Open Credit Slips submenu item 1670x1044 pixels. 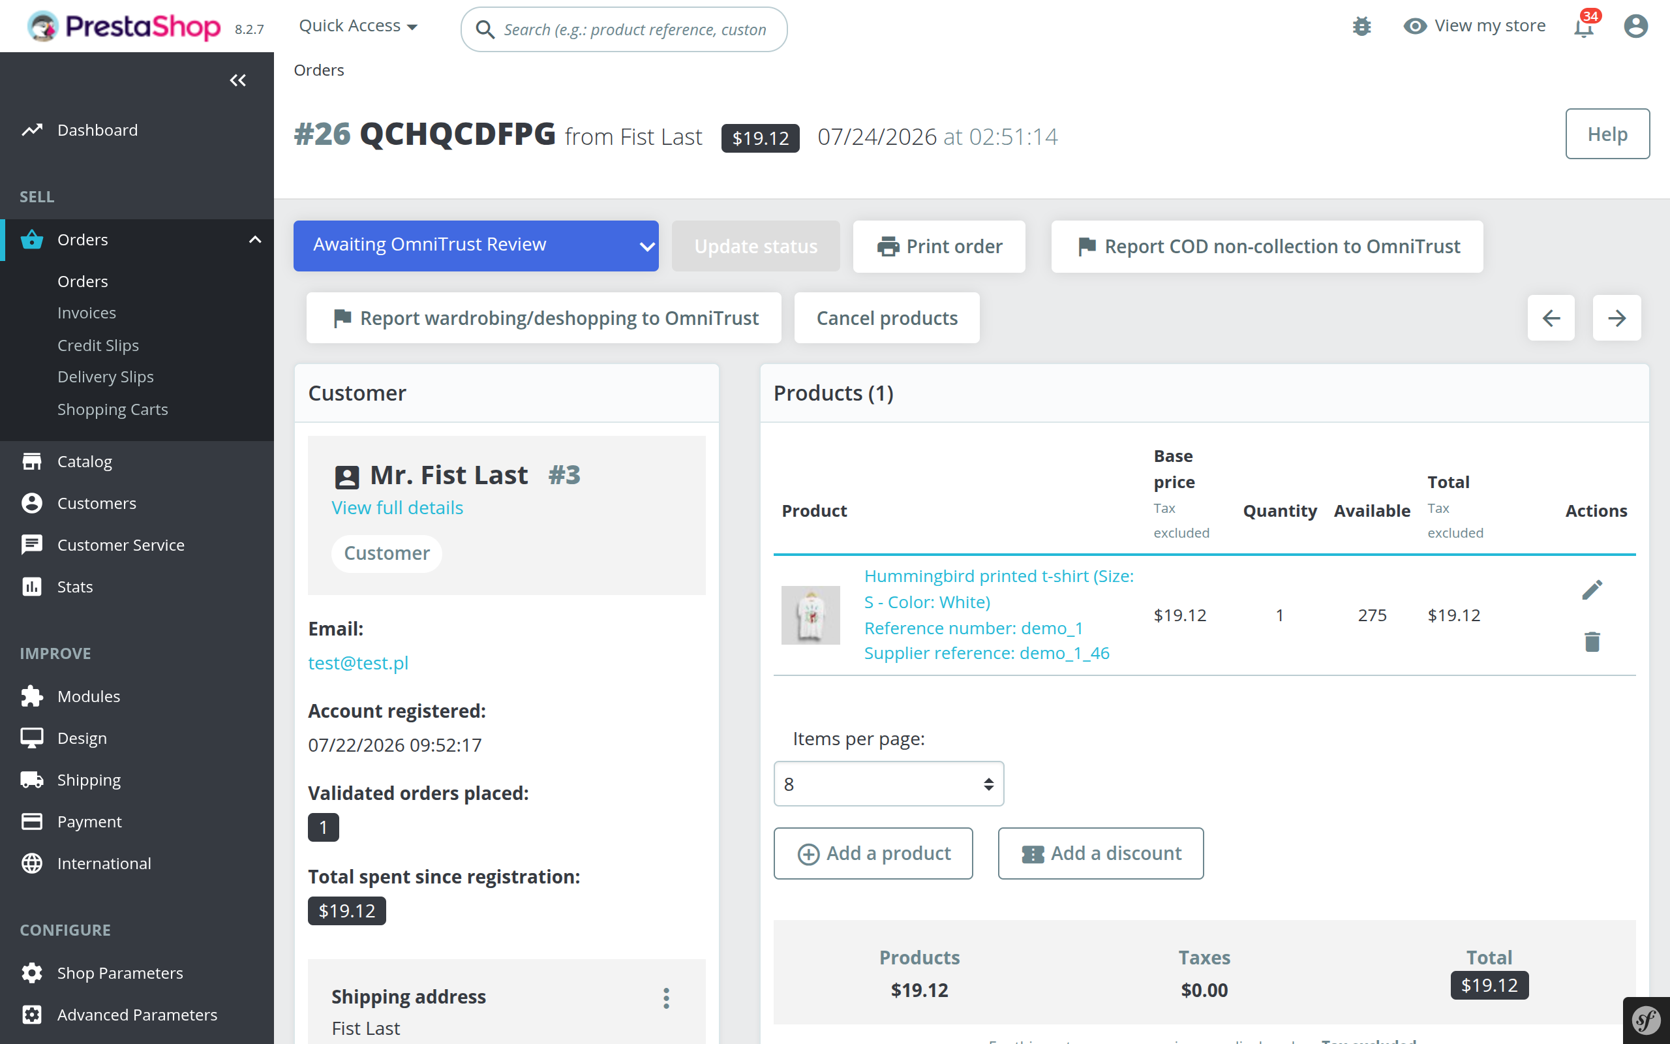coord(98,345)
